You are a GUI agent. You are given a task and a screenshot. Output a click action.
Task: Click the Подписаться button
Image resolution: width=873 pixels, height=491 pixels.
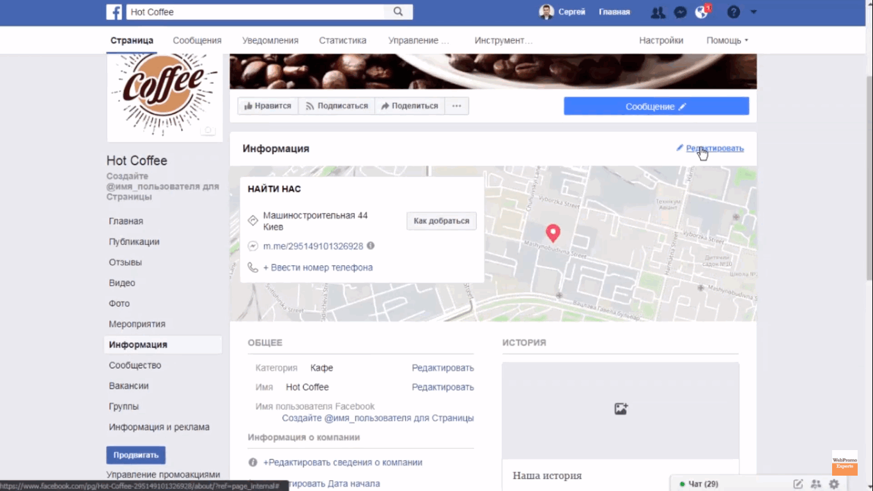click(x=337, y=106)
